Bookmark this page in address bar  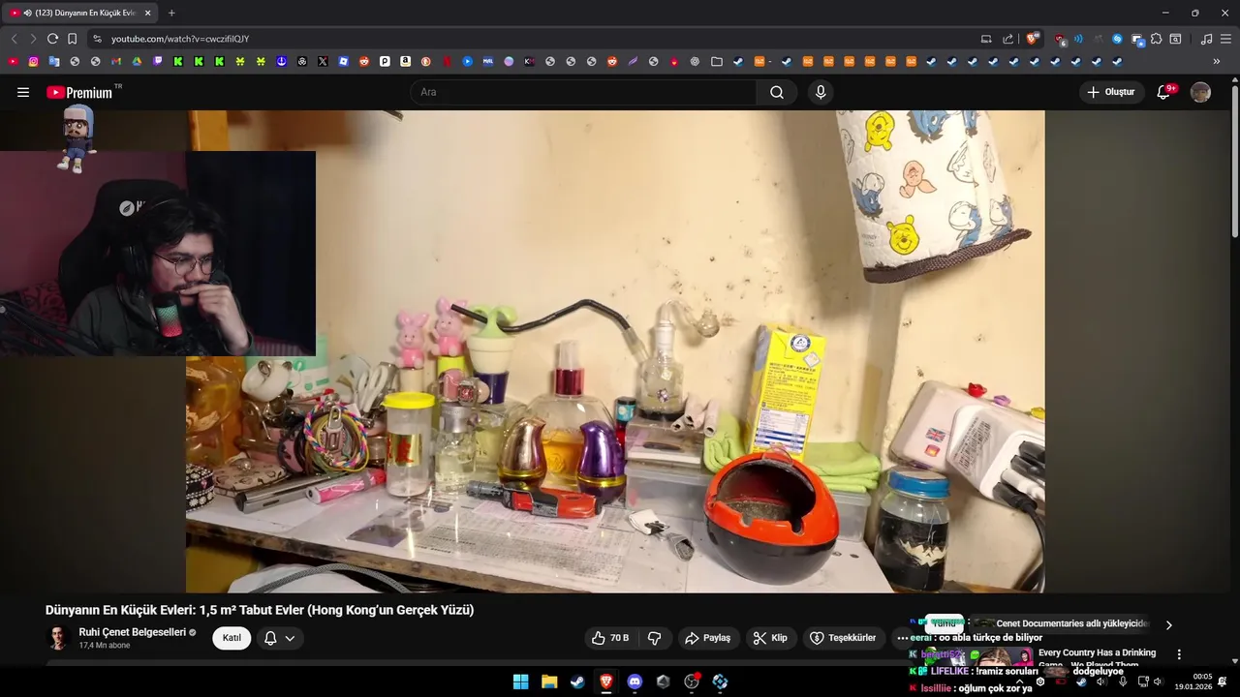tap(72, 39)
